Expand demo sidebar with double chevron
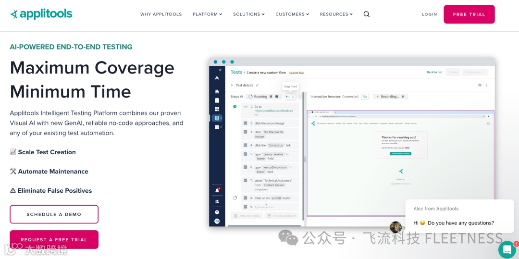 tap(220, 70)
